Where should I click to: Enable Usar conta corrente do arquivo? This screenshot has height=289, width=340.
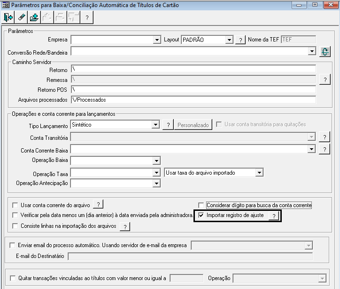(x=15, y=205)
